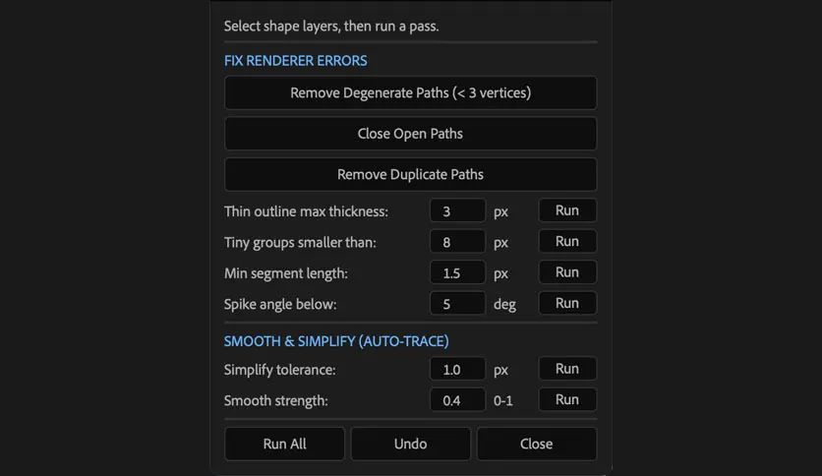822x476 pixels.
Task: Click Remove Duplicate Paths button
Action: point(410,175)
